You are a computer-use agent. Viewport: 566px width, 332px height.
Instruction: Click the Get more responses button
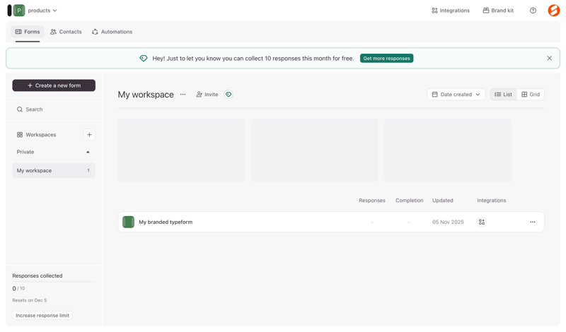(386, 59)
